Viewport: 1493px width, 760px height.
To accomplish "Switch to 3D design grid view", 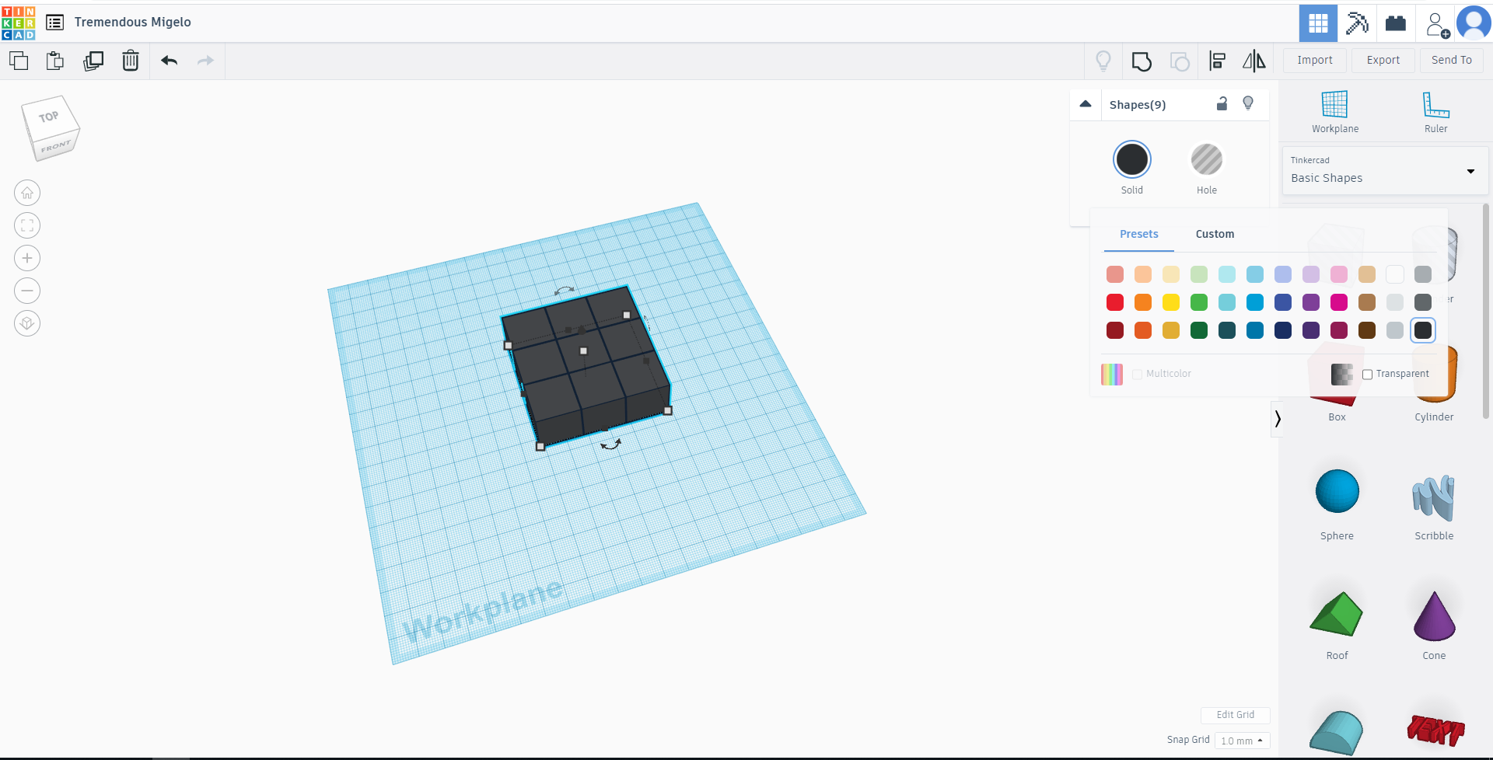I will (1318, 23).
